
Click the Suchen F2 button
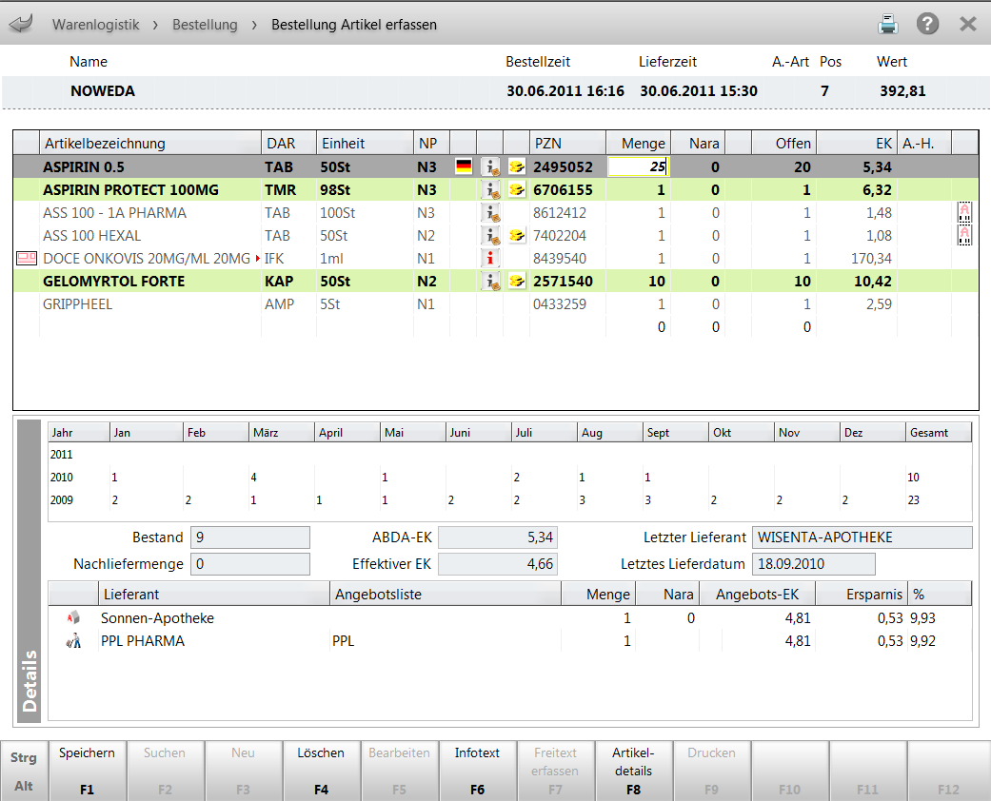point(165,771)
